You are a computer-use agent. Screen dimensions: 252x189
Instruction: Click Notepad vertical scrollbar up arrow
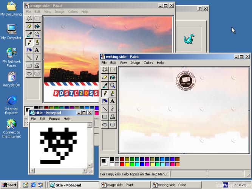90,125
